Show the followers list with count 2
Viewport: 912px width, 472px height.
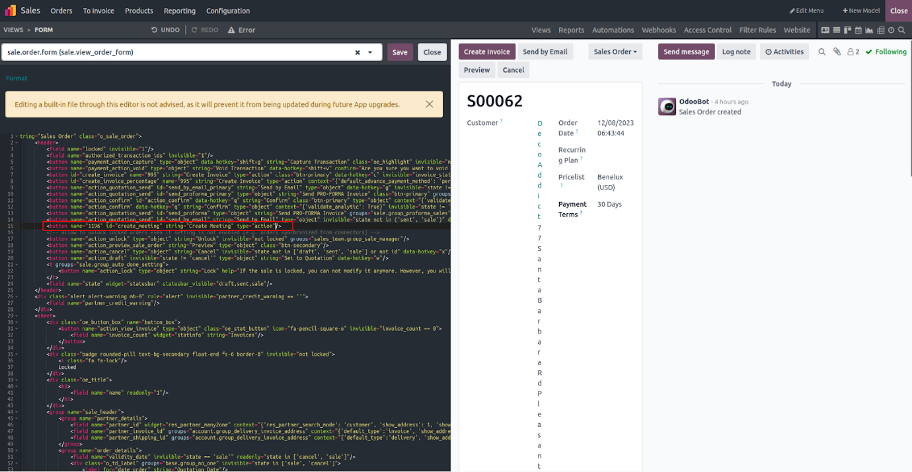853,51
